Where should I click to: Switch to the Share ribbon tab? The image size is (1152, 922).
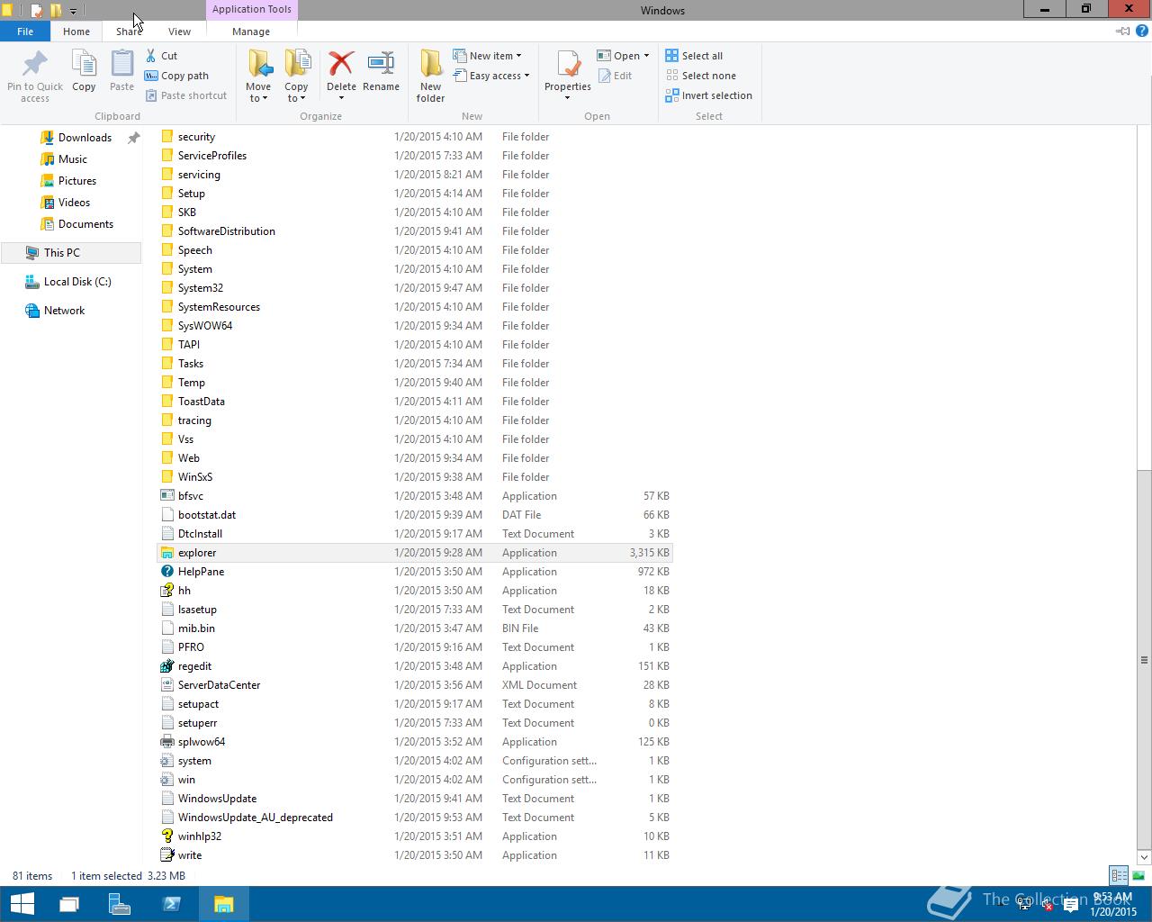coord(128,31)
